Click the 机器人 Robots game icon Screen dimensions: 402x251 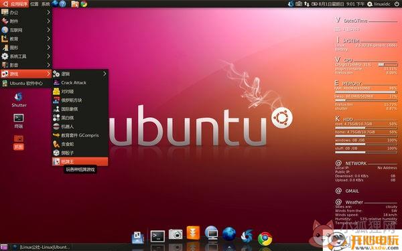pyautogui.click(x=56, y=127)
